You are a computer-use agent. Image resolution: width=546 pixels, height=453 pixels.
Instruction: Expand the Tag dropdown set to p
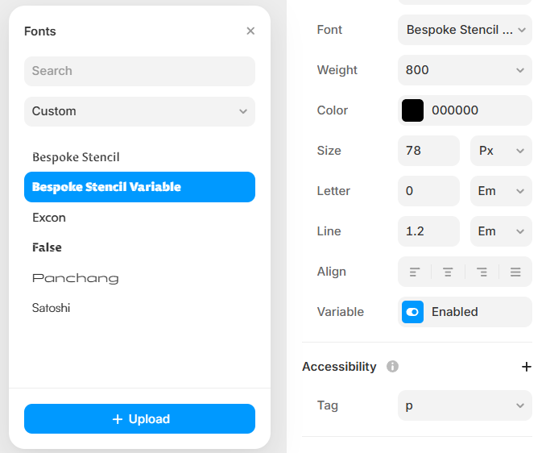(465, 405)
